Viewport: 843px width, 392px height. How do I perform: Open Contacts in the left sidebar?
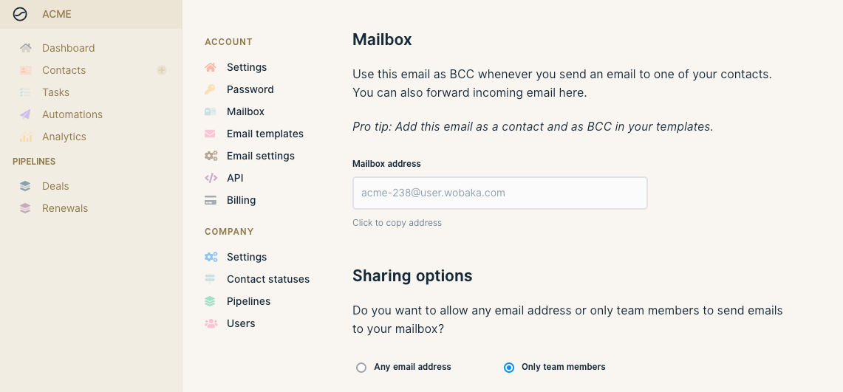(x=64, y=70)
